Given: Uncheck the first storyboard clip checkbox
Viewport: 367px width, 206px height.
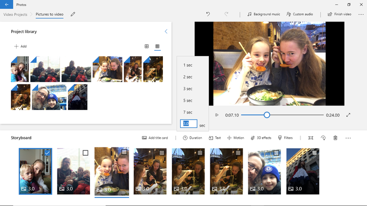Looking at the screenshot, I should (x=47, y=153).
